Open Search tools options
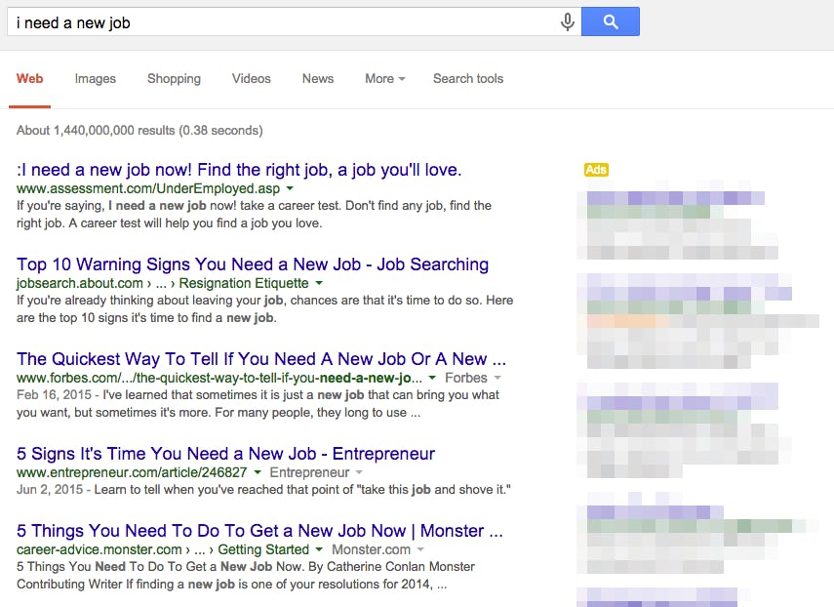The height and width of the screenshot is (607, 834). tap(468, 79)
